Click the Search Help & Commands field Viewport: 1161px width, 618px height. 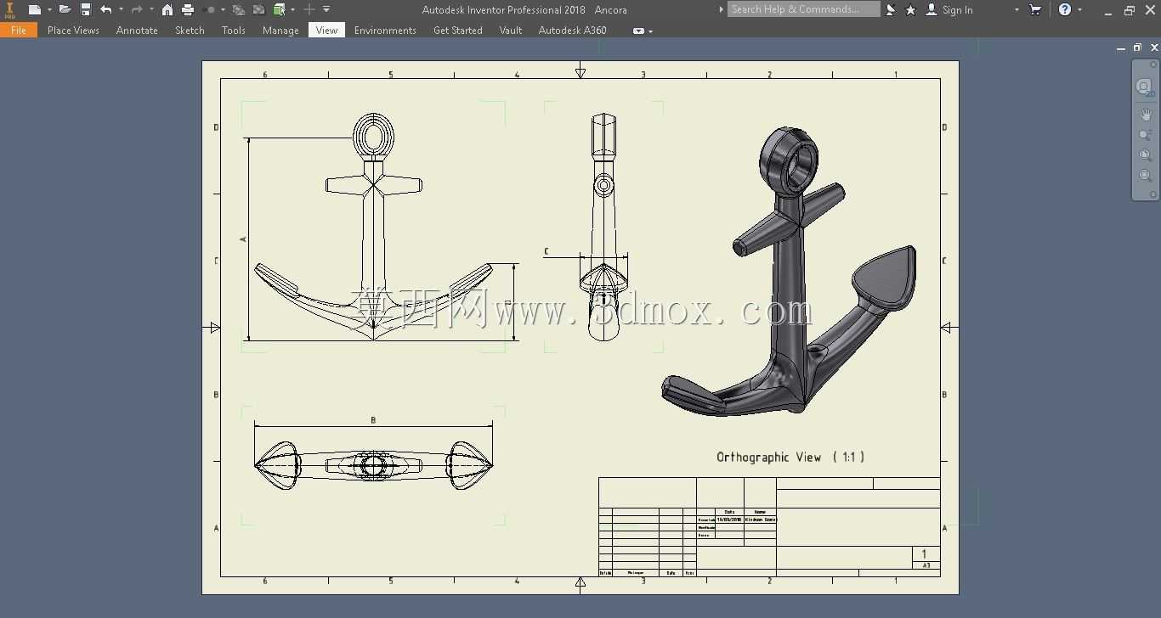[x=803, y=9]
